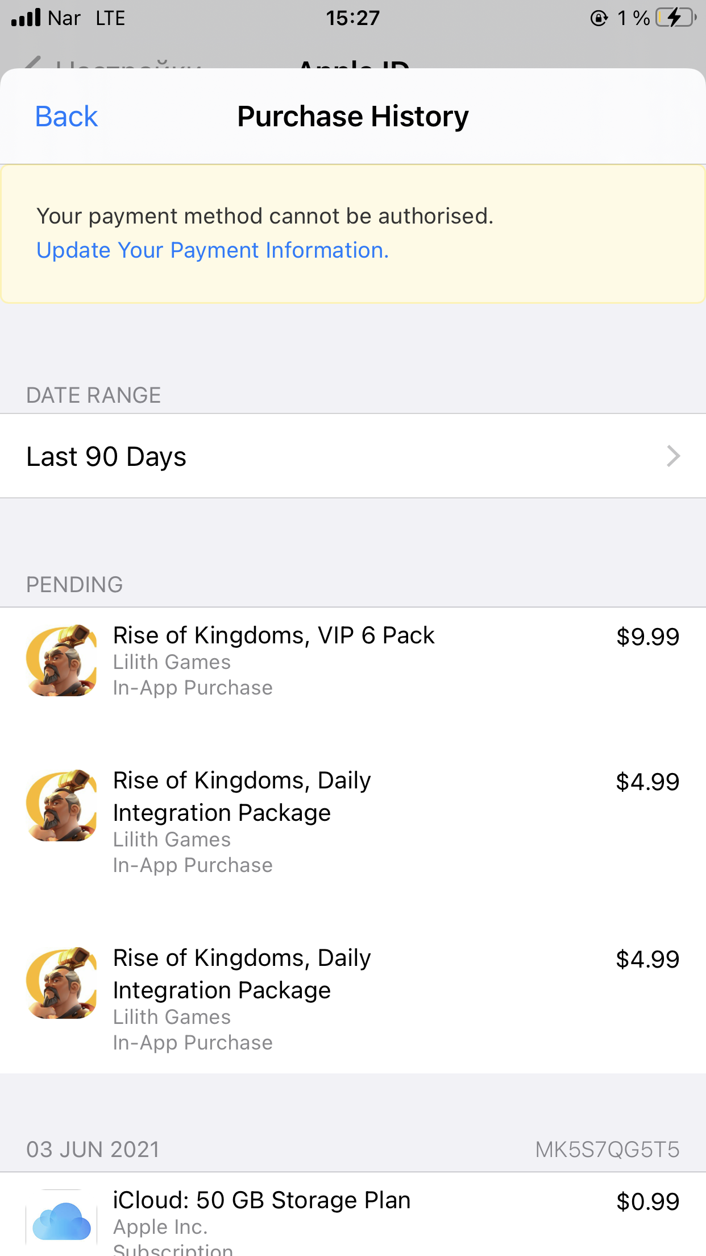Tap the orientation lock status icon
The image size is (706, 1256).
pyautogui.click(x=599, y=18)
